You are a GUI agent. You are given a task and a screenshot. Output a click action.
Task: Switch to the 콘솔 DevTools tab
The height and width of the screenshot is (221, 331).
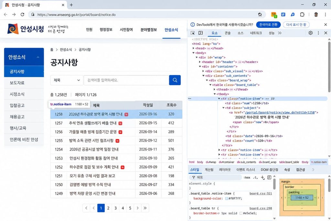[228, 33]
